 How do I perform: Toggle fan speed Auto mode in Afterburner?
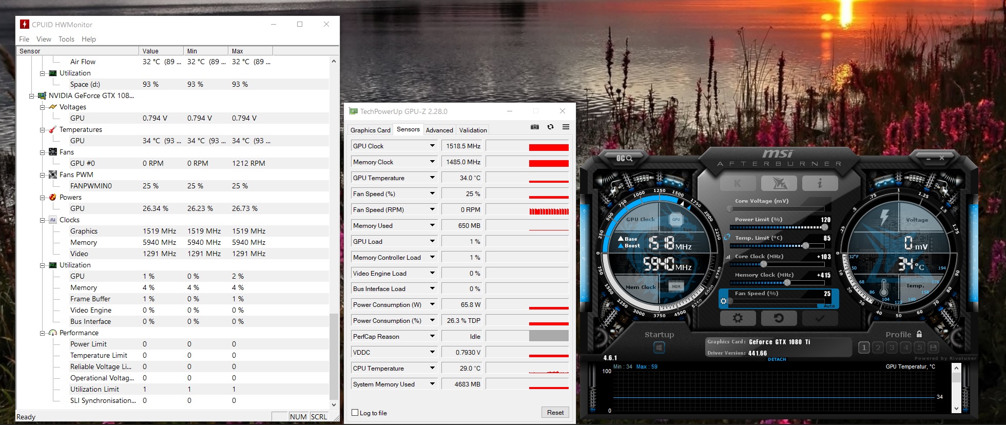tap(829, 306)
